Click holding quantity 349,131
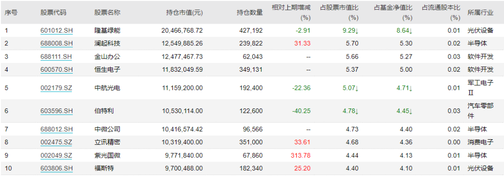 (252, 69)
